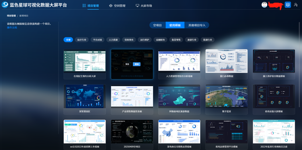Select the 施工养护综合数据模板 template
Viewport: 302px width, 150px height.
274,64
